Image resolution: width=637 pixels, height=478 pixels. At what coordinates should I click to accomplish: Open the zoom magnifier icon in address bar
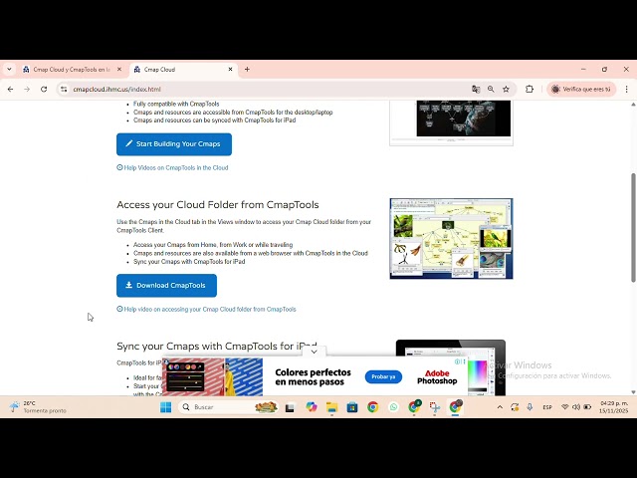(491, 89)
